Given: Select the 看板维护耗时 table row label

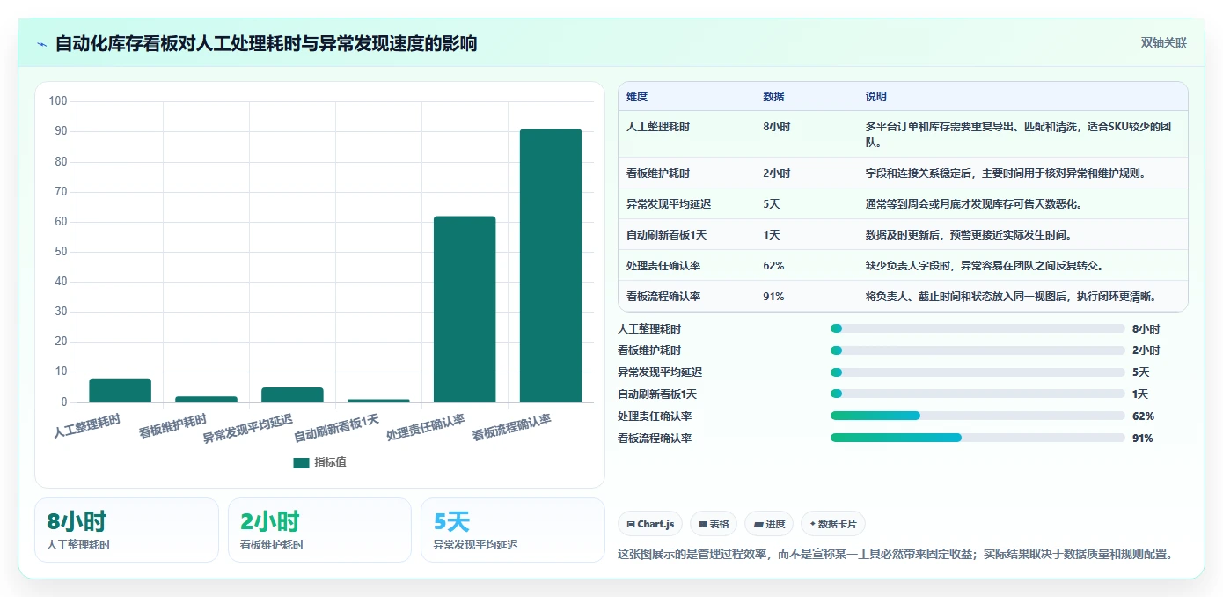Looking at the screenshot, I should (x=658, y=173).
